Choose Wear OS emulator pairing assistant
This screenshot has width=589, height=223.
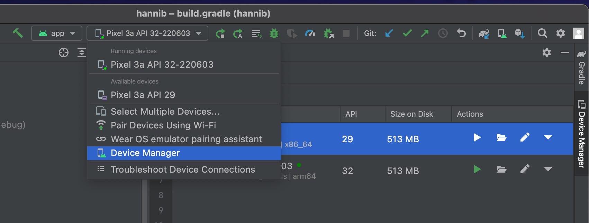[x=184, y=139]
